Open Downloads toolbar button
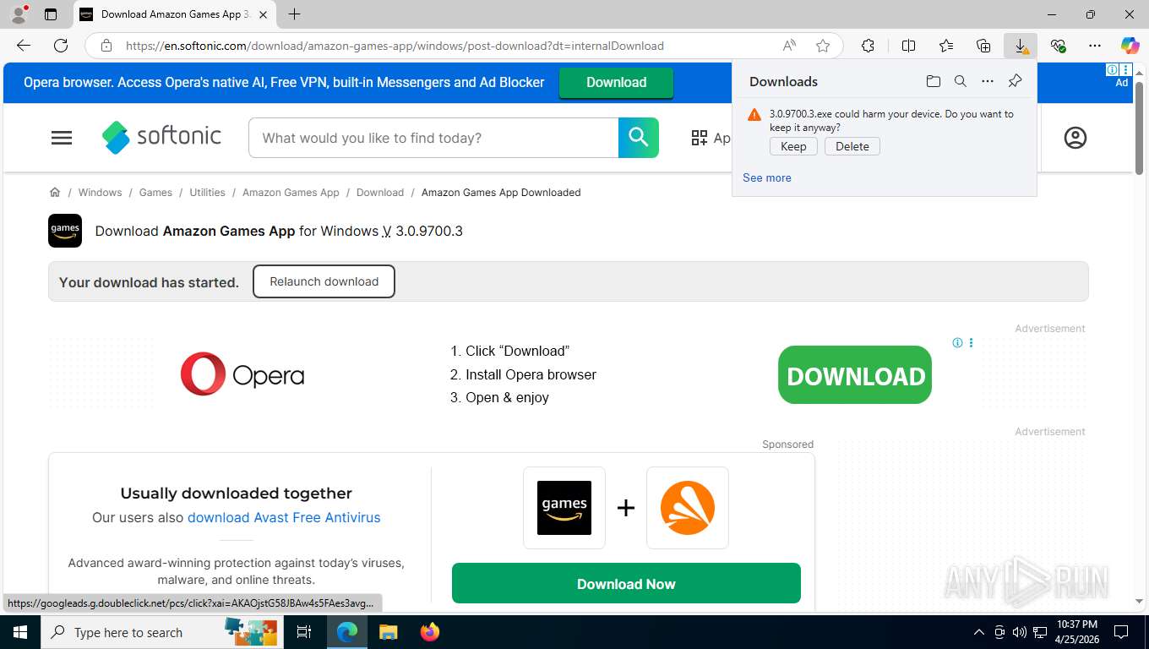This screenshot has height=649, width=1149. tap(1021, 46)
